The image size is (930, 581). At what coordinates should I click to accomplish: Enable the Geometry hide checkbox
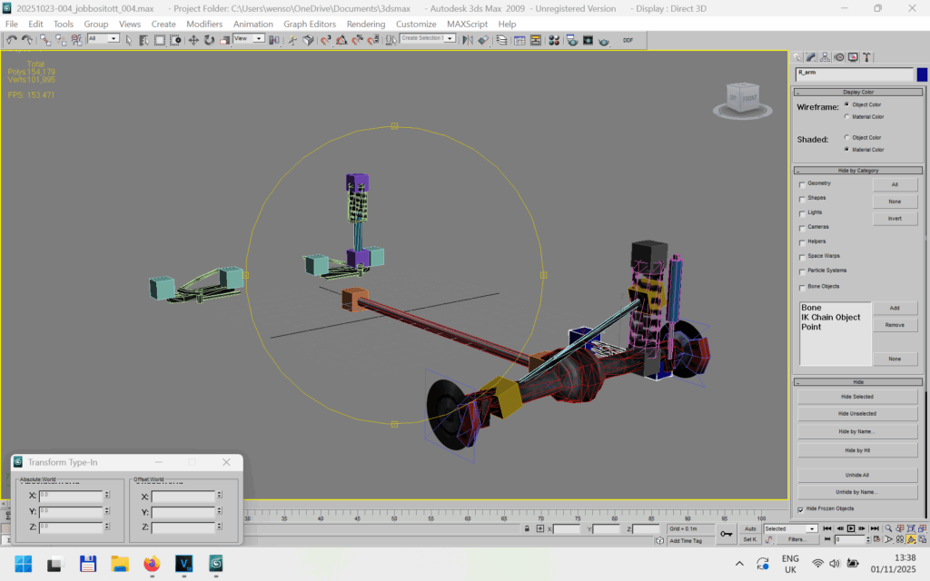tap(801, 184)
